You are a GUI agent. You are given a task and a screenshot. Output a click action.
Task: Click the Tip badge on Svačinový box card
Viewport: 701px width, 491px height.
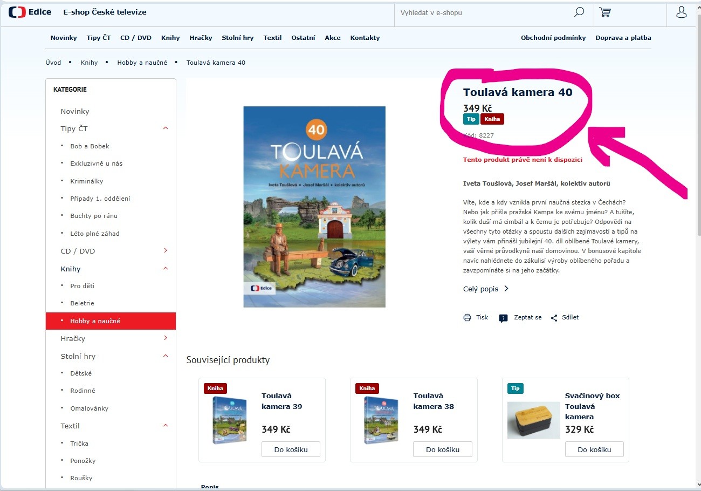tap(516, 388)
